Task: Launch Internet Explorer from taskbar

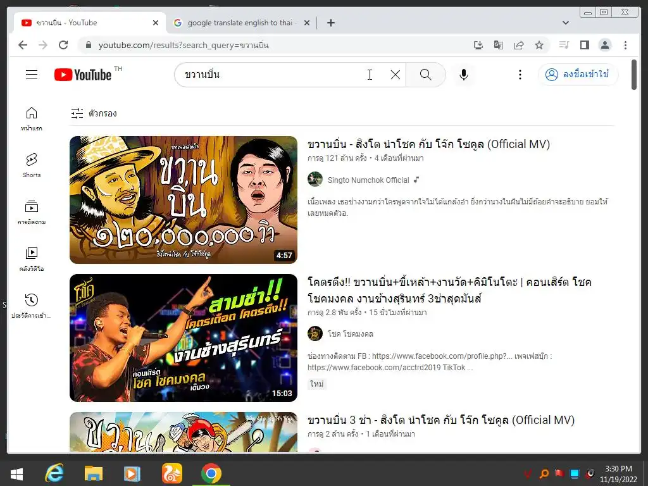Action: tap(54, 473)
